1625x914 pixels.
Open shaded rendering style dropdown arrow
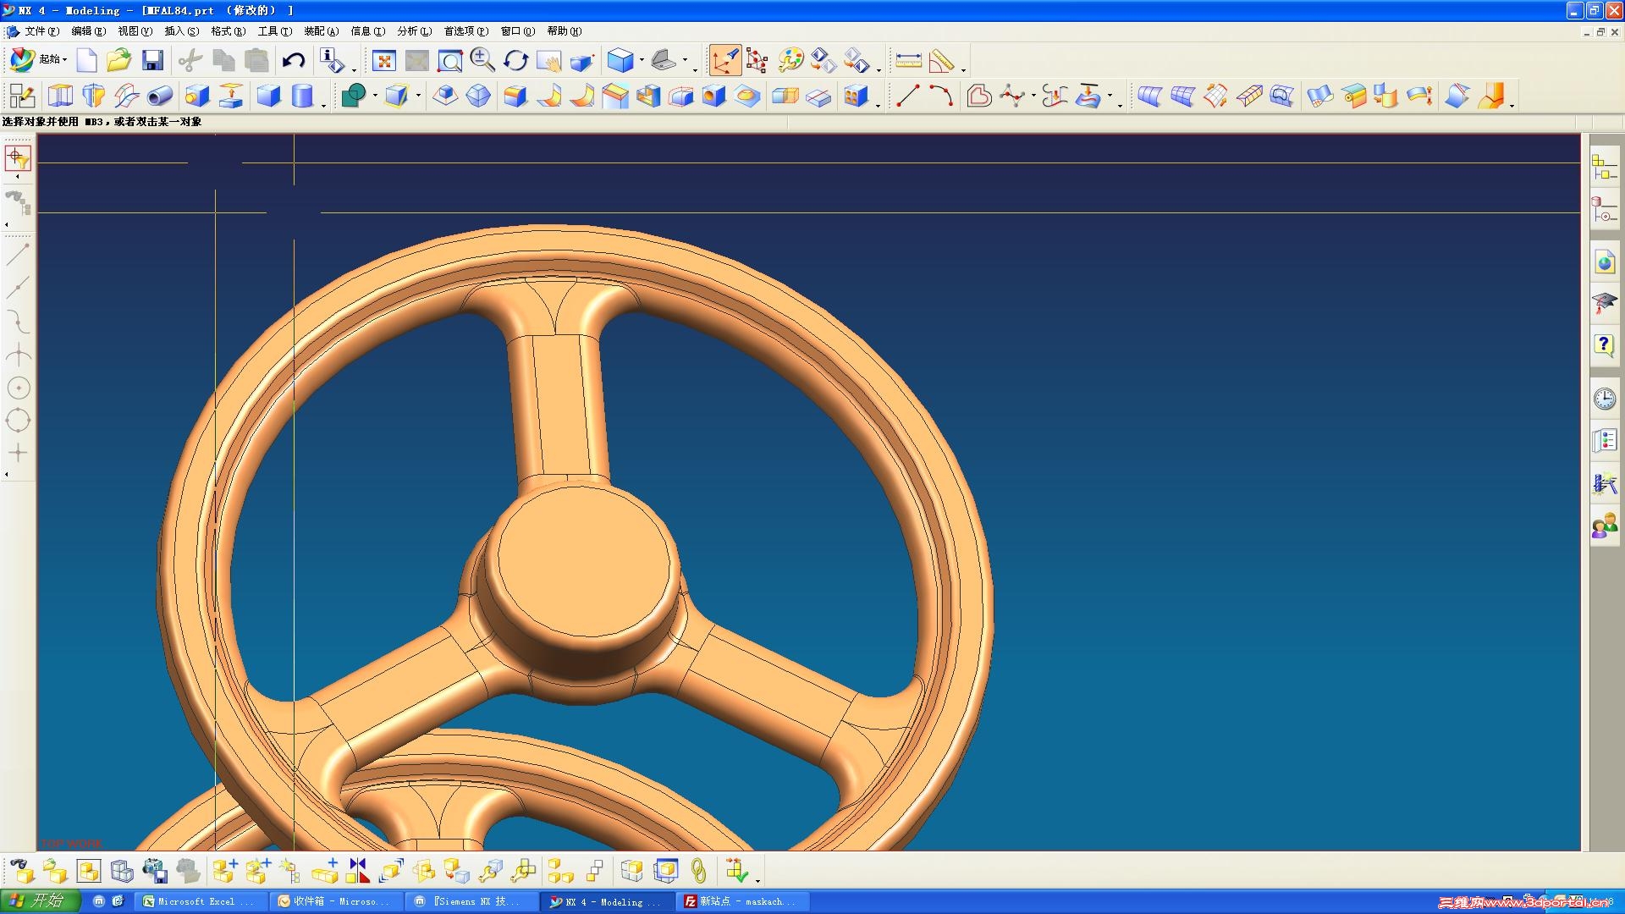tap(642, 60)
